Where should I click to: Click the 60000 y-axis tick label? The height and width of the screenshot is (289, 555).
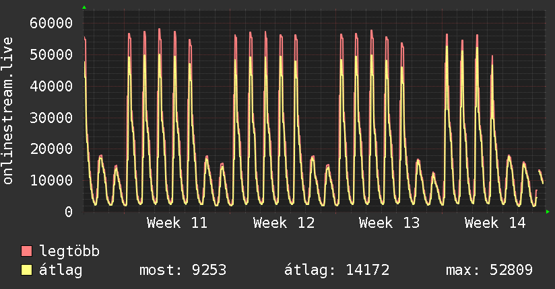(51, 24)
